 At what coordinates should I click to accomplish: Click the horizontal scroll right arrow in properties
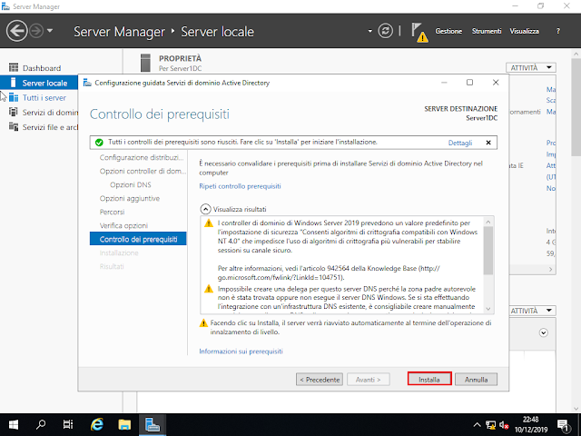(551, 269)
